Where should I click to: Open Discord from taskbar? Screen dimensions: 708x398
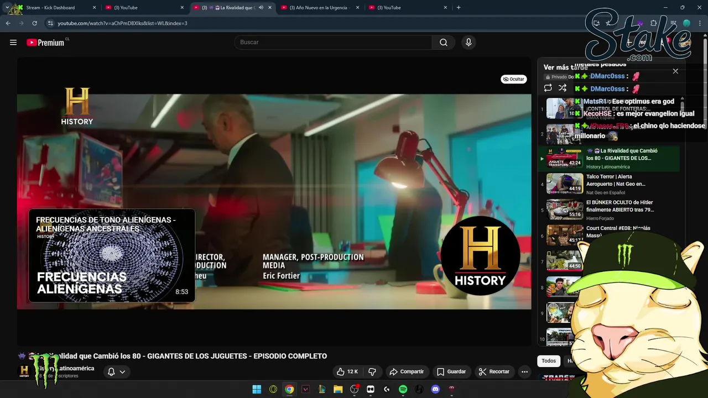tap(435, 389)
